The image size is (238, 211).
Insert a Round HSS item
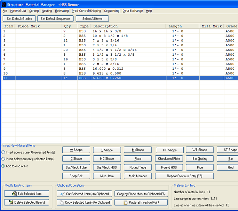click(169, 167)
